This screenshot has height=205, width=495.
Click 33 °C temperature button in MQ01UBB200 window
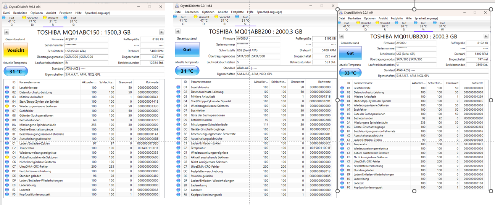350,73
